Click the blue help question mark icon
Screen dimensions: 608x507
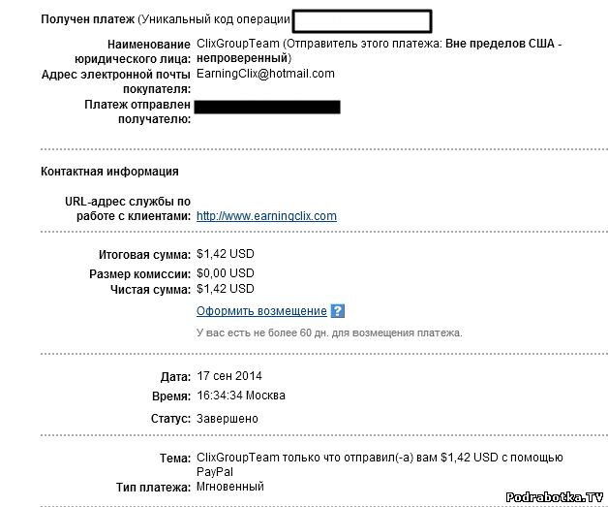(338, 311)
